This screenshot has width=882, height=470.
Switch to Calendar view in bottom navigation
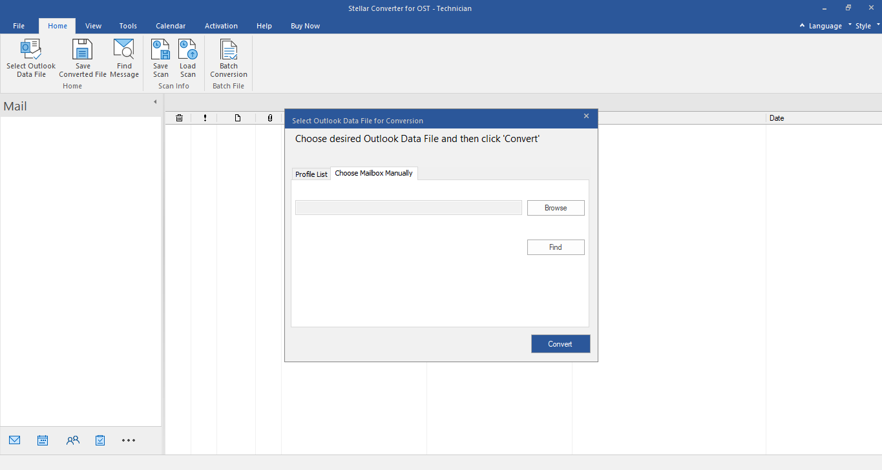(43, 440)
